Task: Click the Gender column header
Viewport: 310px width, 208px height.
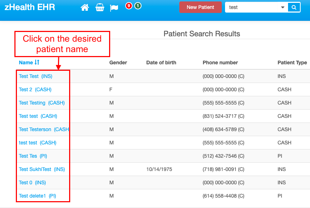Action: pyautogui.click(x=118, y=63)
